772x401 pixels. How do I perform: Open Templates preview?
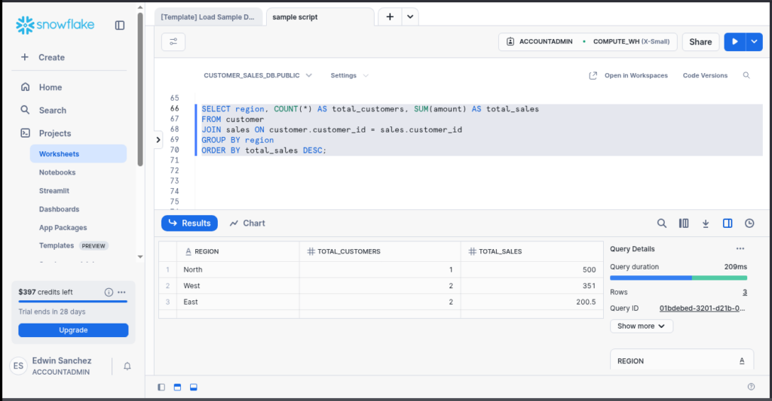pyautogui.click(x=73, y=246)
